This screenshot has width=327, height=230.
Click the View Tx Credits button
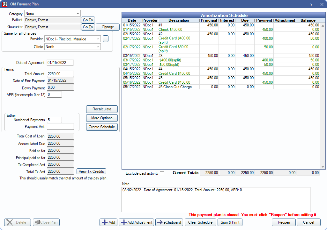(x=91, y=171)
